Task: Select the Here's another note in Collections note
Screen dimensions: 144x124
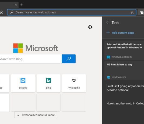Action: coord(125,103)
